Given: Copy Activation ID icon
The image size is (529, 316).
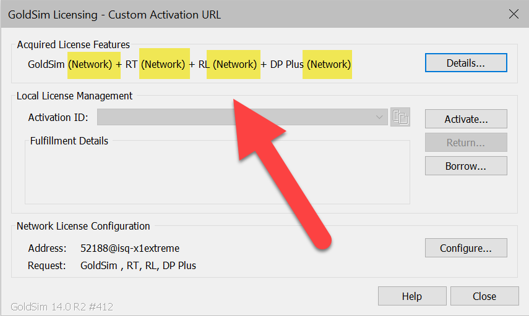Looking at the screenshot, I should tap(400, 117).
